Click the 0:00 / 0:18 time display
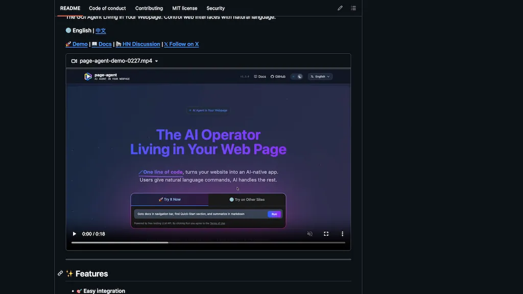523x294 pixels. point(94,234)
